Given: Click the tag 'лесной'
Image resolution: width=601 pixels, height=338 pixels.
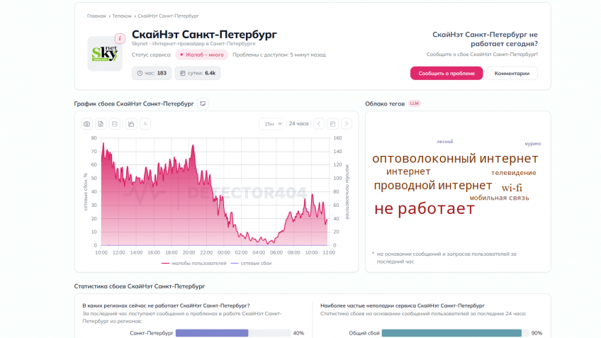Looking at the screenshot, I should pos(444,142).
